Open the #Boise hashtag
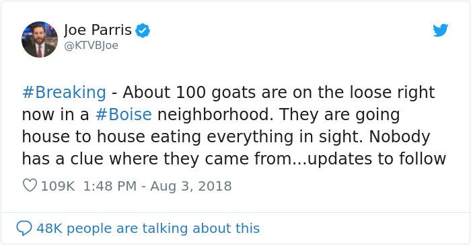This screenshot has width=471, height=245. (123, 114)
